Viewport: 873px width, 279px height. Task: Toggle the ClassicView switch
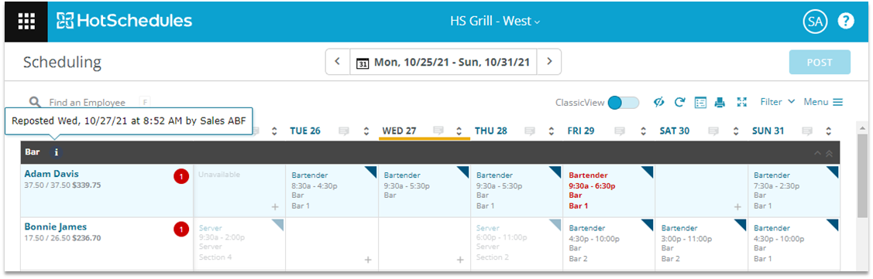(624, 102)
